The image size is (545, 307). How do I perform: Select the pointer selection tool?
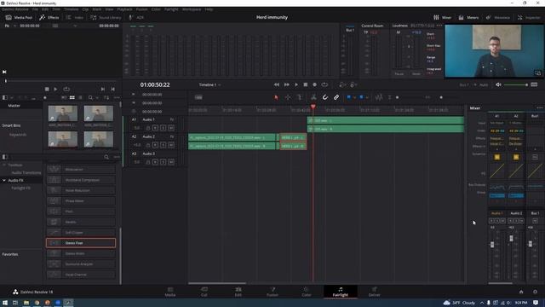pos(276,97)
